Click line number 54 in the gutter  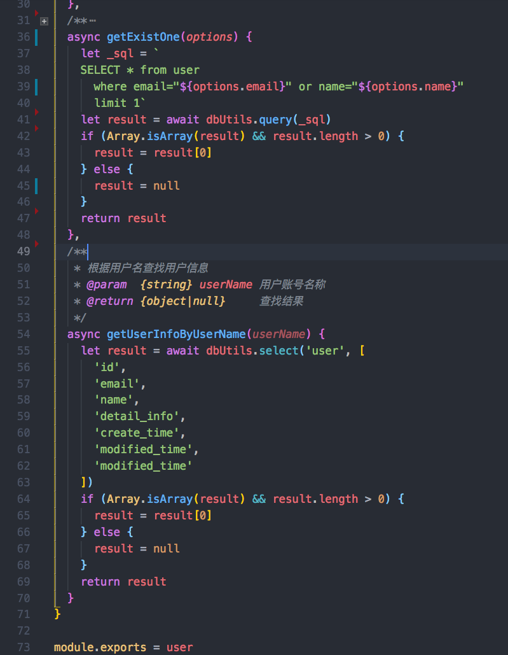click(x=24, y=334)
